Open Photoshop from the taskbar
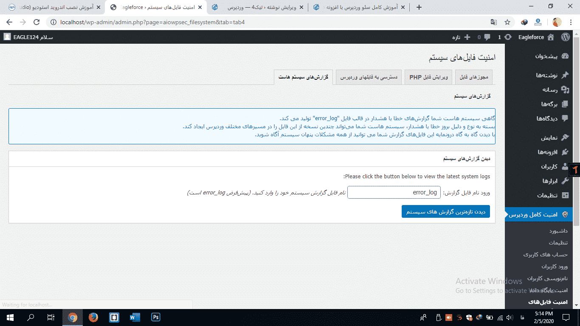This screenshot has width=580, height=326. point(155,317)
